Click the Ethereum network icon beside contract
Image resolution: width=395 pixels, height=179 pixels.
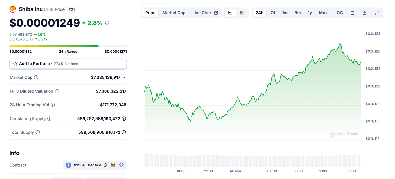(68, 165)
